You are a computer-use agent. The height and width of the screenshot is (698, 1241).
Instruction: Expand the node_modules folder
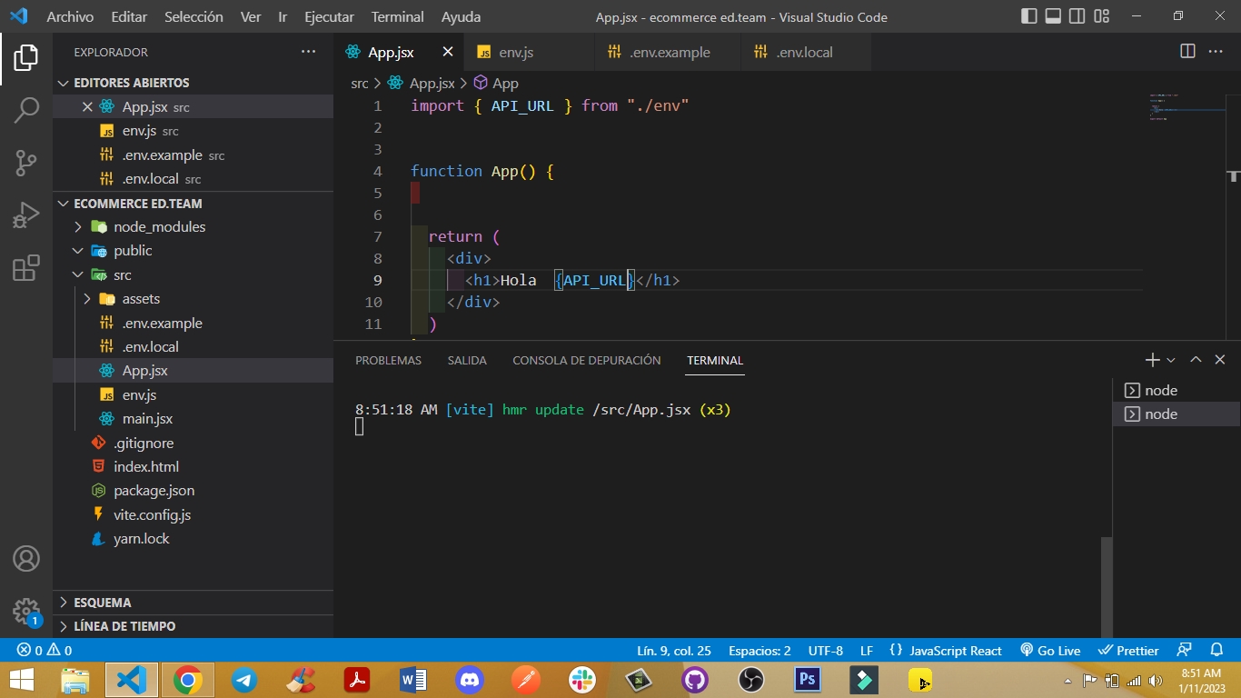(159, 227)
